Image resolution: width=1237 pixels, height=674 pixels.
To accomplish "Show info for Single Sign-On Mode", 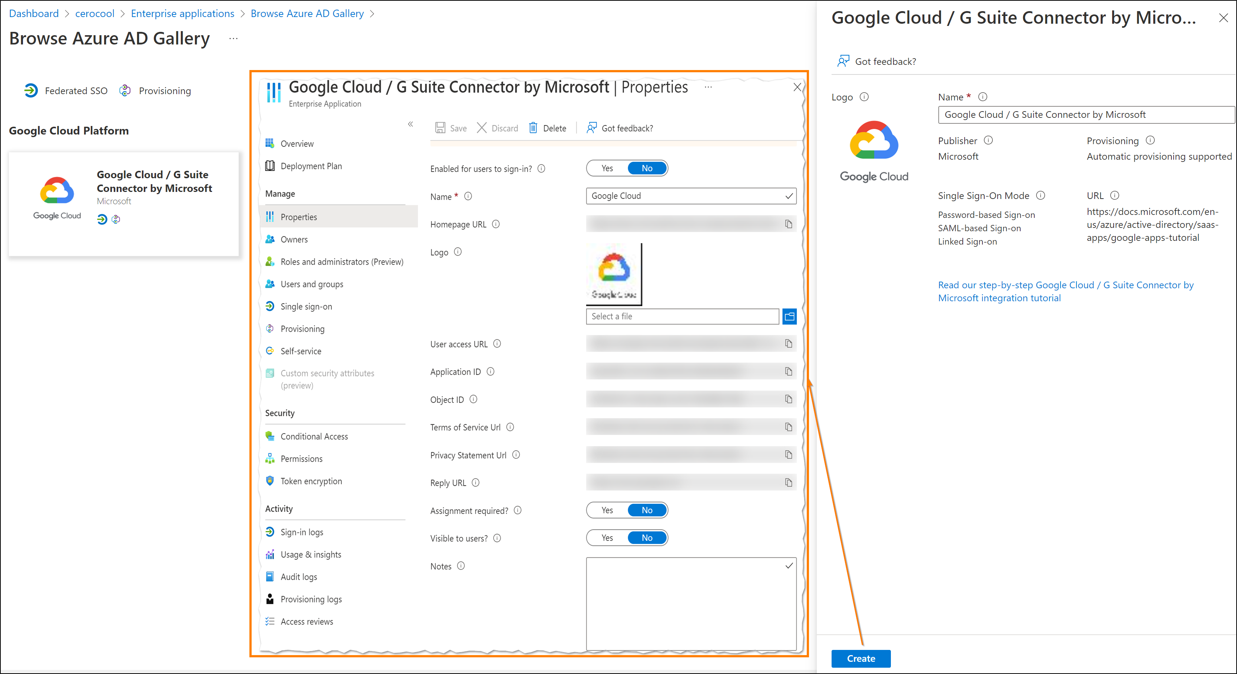I will click(x=1041, y=195).
